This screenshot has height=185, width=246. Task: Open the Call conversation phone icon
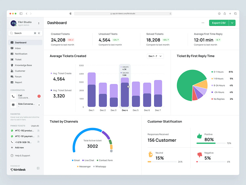coord(13,96)
